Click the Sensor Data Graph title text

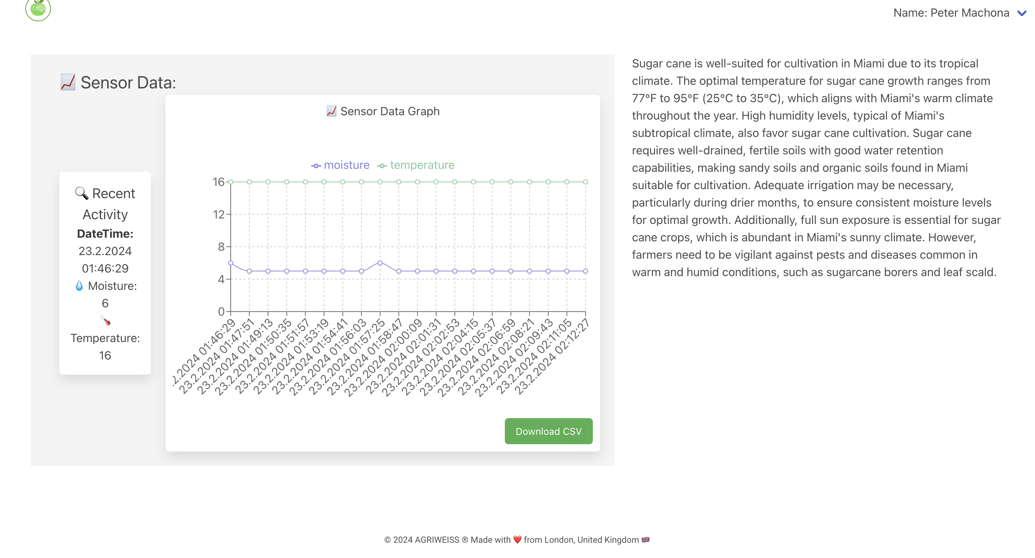coord(389,111)
